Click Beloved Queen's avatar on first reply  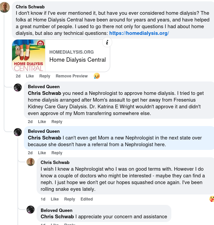point(18,88)
